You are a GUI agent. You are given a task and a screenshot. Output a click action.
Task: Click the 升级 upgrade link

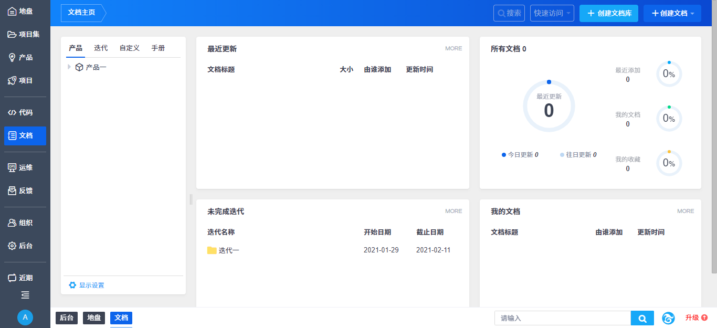click(692, 318)
